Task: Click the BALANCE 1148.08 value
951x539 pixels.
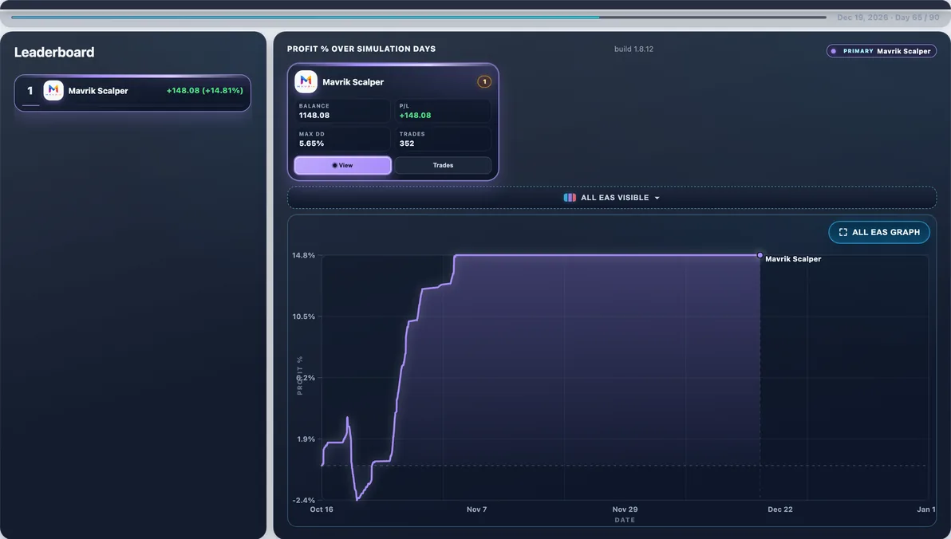Action: (314, 115)
